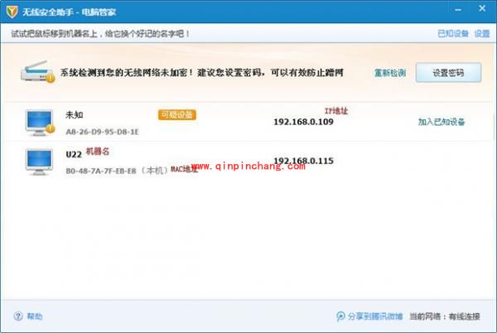This screenshot has height=333, width=497.
Task: Click the 当前网络：有线连接 status text
Action: point(445,316)
